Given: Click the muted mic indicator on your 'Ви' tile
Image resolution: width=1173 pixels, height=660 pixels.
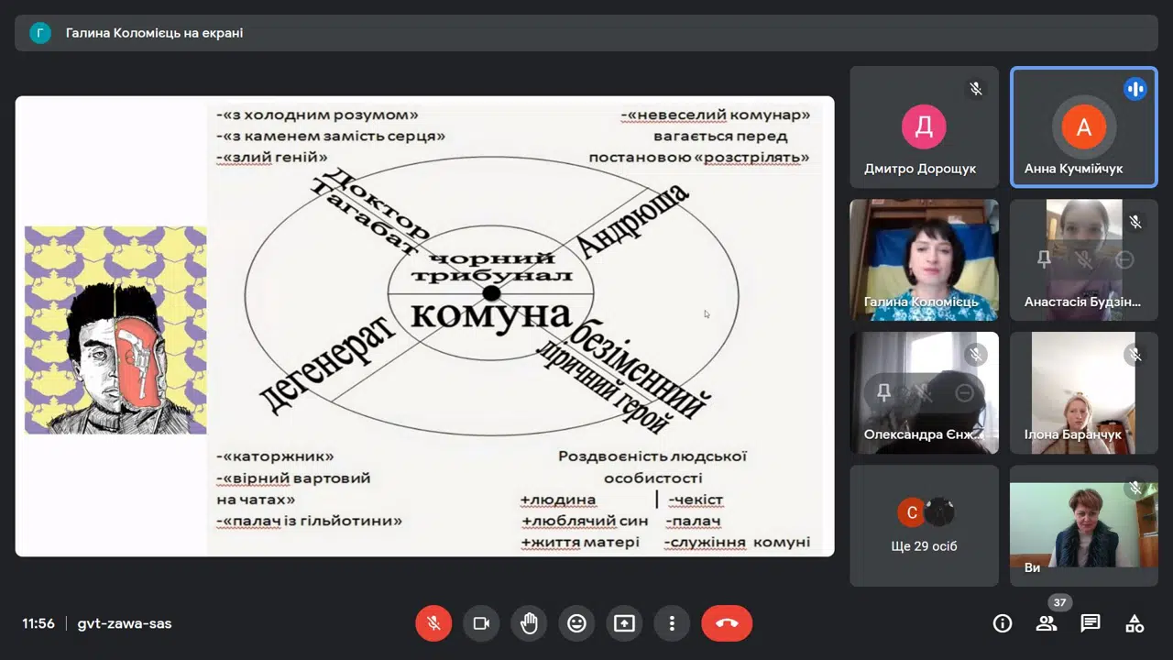Looking at the screenshot, I should (1135, 488).
